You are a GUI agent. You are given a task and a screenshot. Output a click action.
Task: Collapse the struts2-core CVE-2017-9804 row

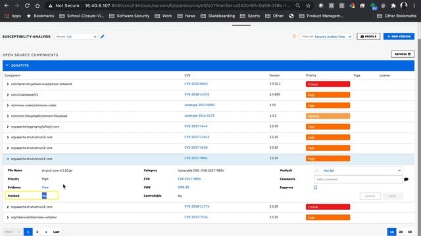pyautogui.click(x=8, y=159)
